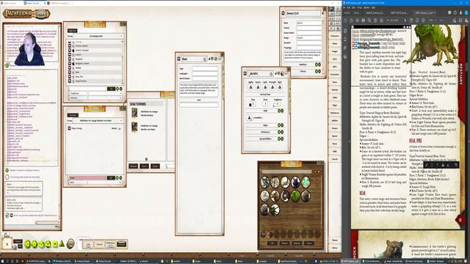
Task: Open Edges in right sidebar
Action: (335, 106)
